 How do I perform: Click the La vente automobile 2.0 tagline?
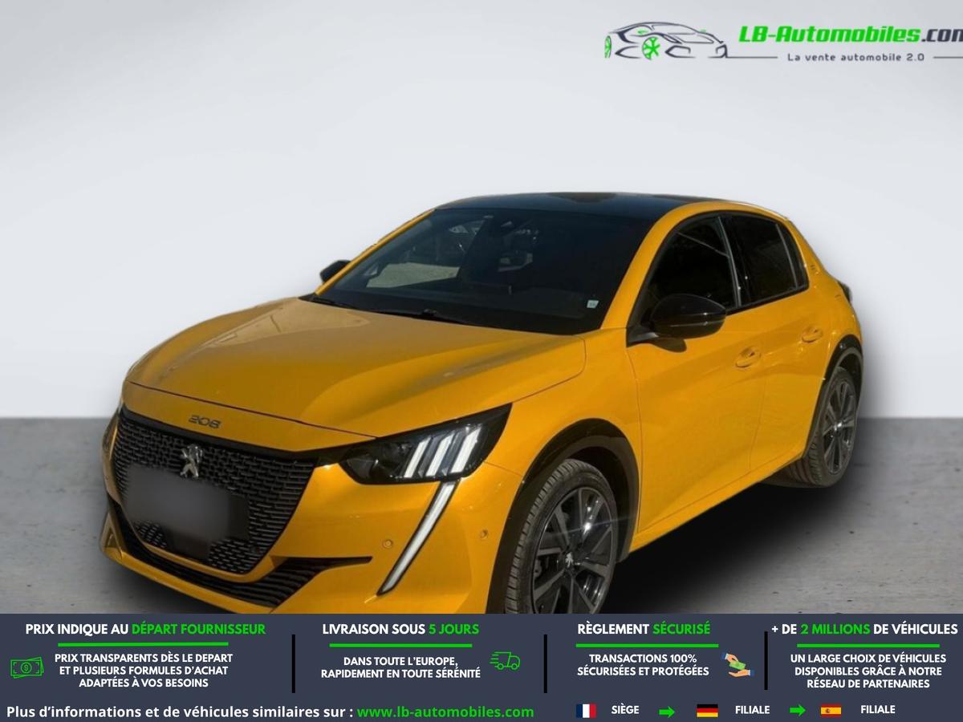[x=855, y=57]
